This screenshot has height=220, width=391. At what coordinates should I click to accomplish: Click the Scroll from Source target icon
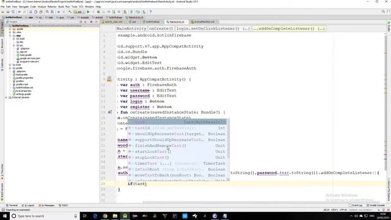coord(81,22)
